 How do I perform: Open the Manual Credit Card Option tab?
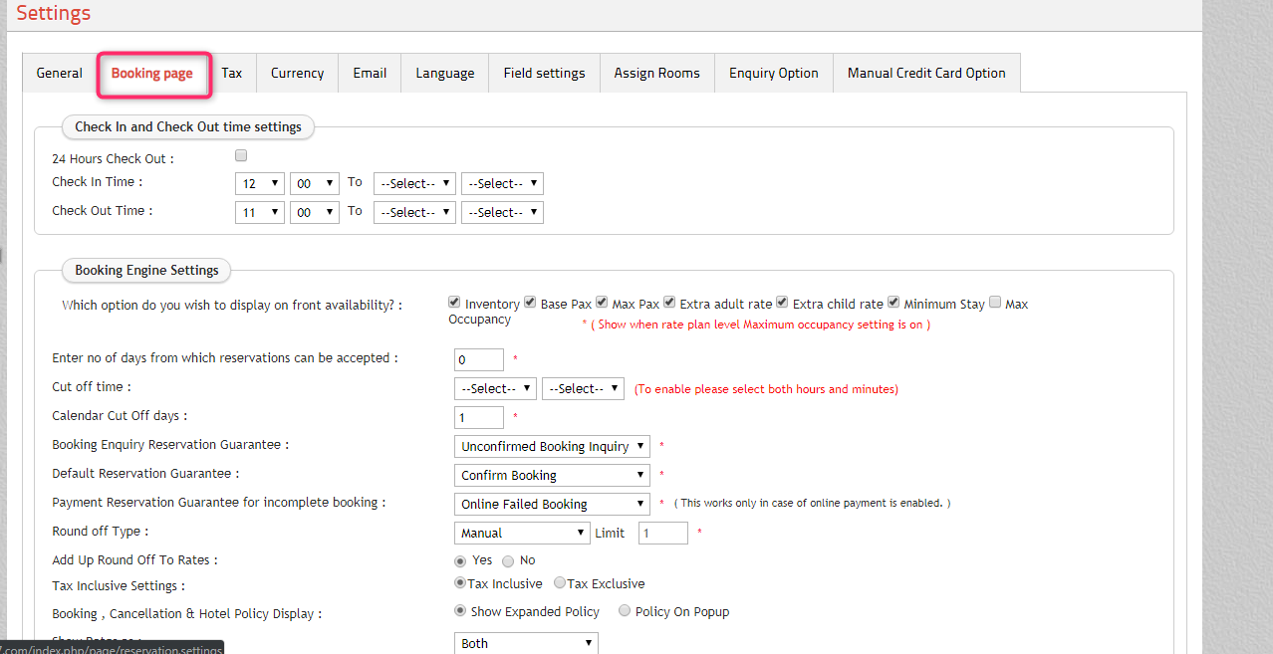[x=926, y=73]
